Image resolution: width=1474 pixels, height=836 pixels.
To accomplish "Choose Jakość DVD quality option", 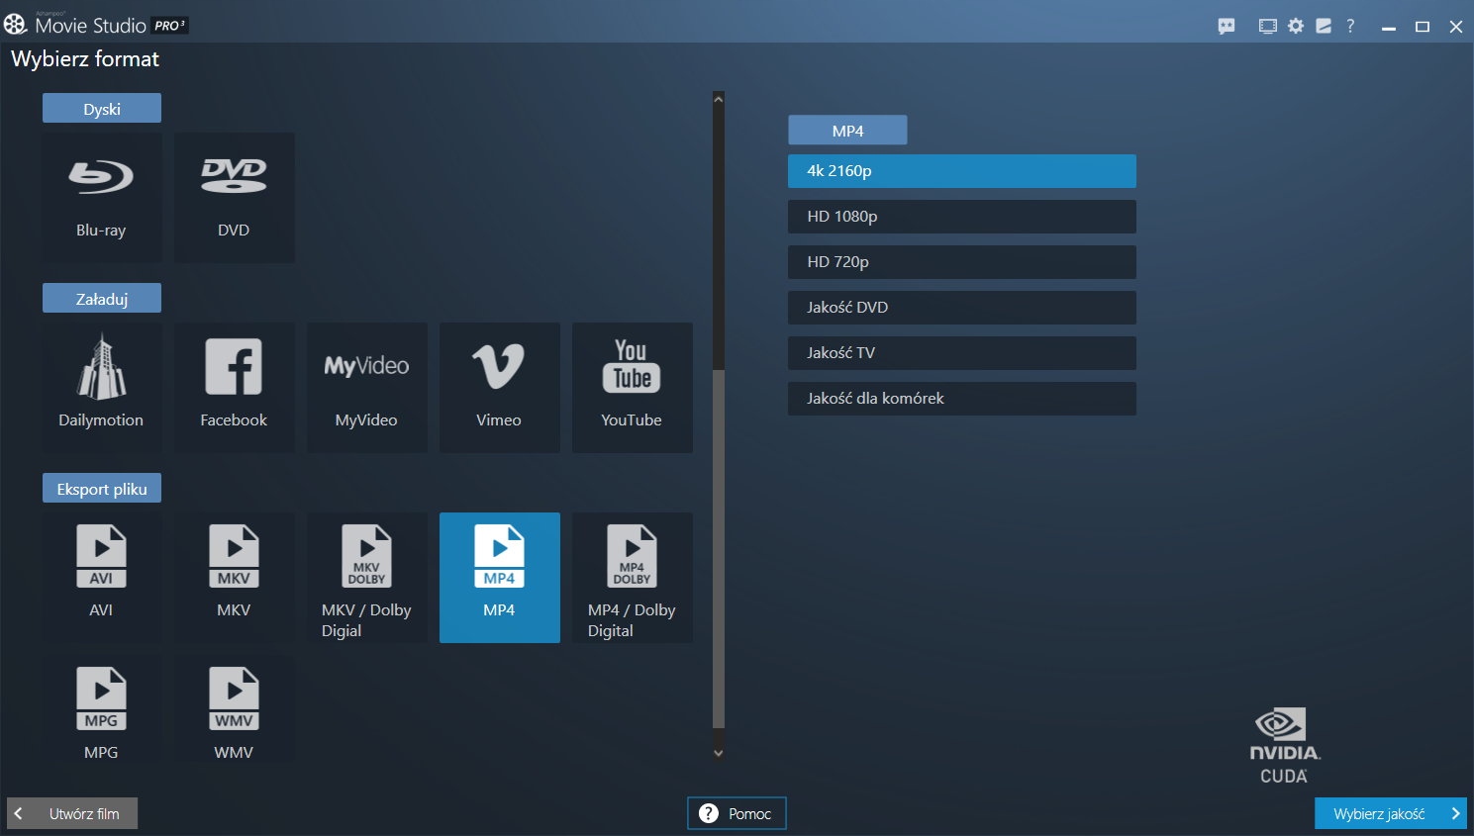I will coord(961,308).
